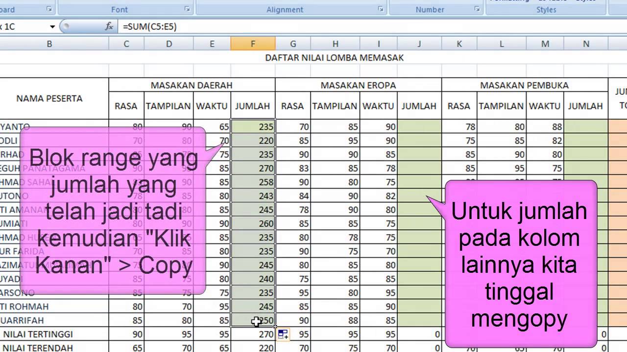Viewport: 627px width, 352px height.
Task: Select the 65 cell in column E top row
Action: coord(212,127)
